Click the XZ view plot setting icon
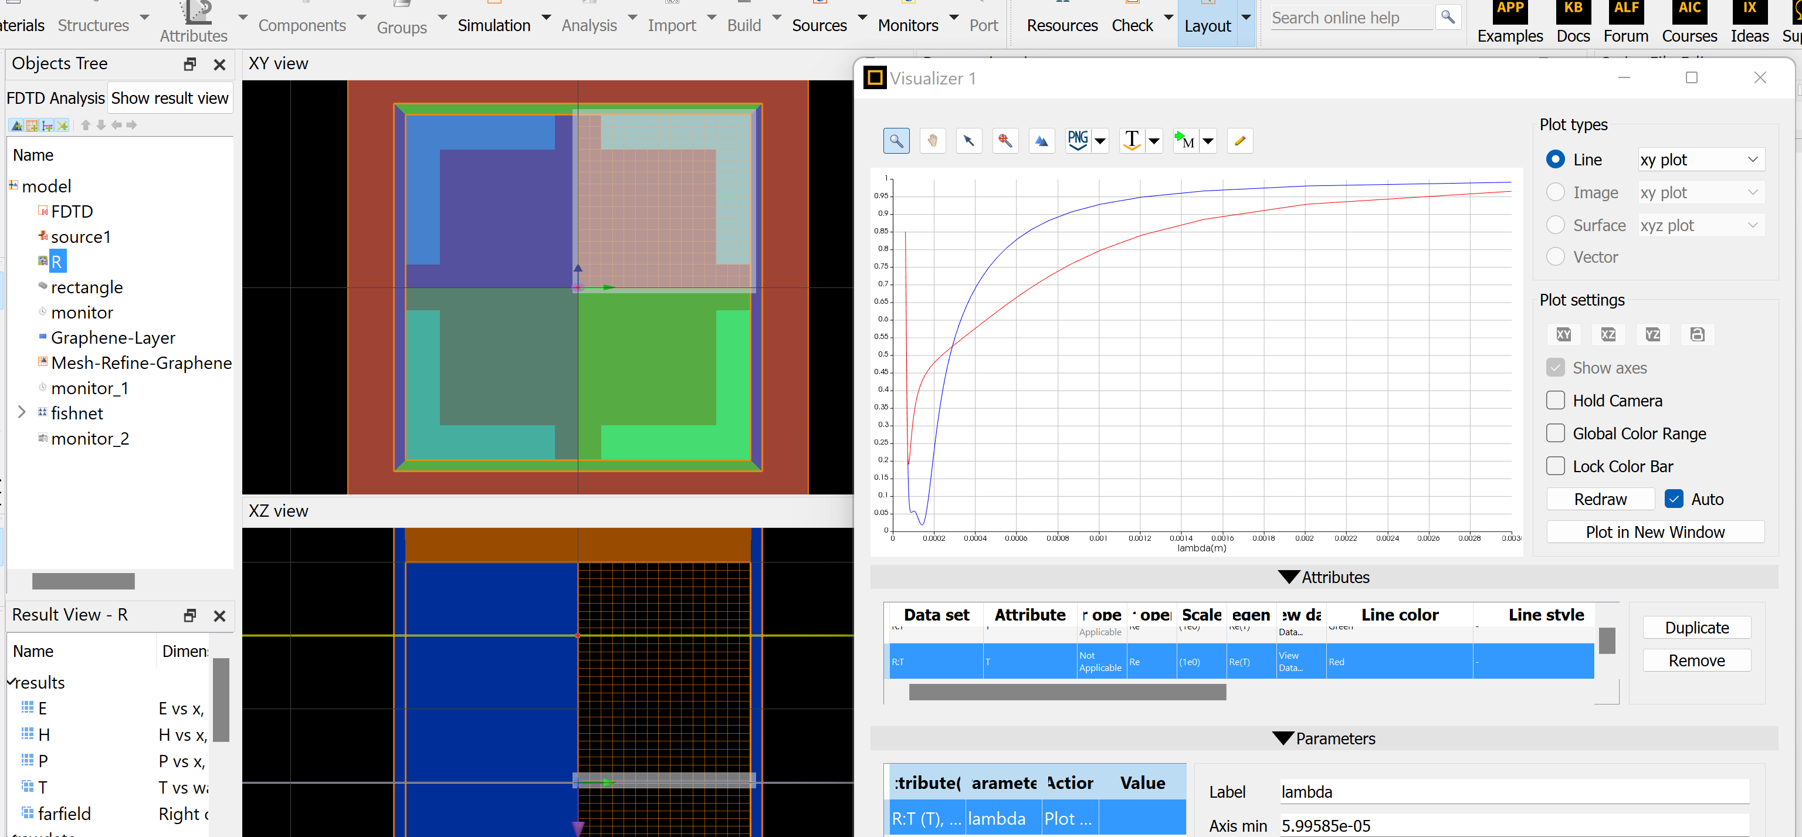 pos(1608,334)
